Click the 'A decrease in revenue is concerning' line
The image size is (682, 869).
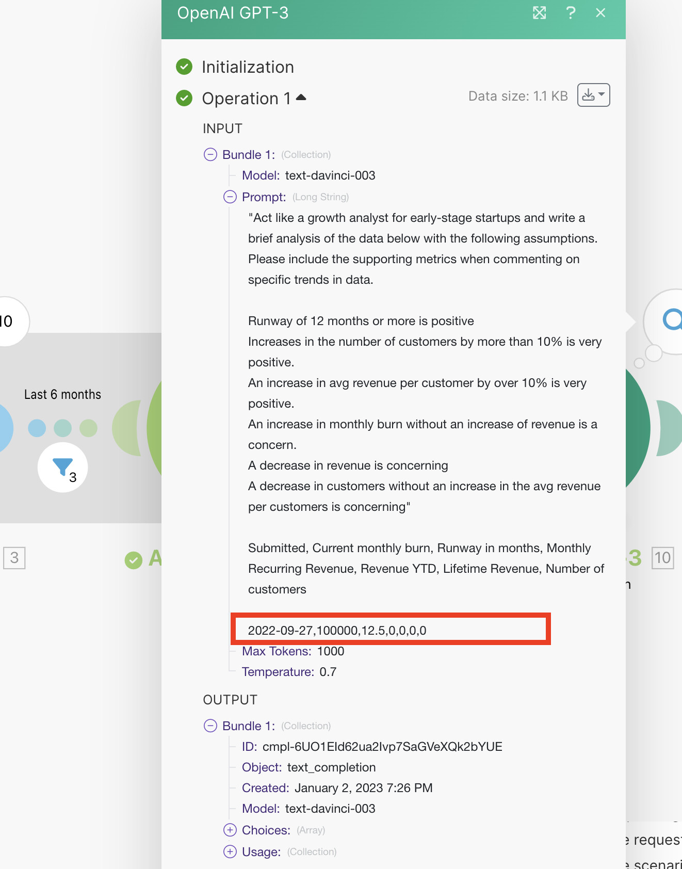(348, 465)
